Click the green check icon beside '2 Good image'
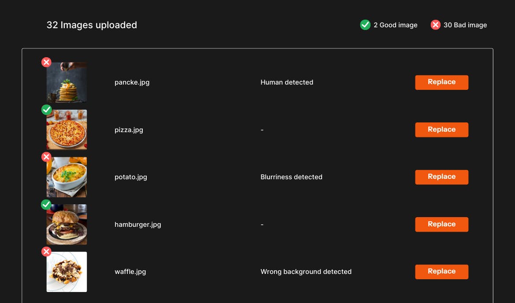Screen dimensions: 515x303 365,25
